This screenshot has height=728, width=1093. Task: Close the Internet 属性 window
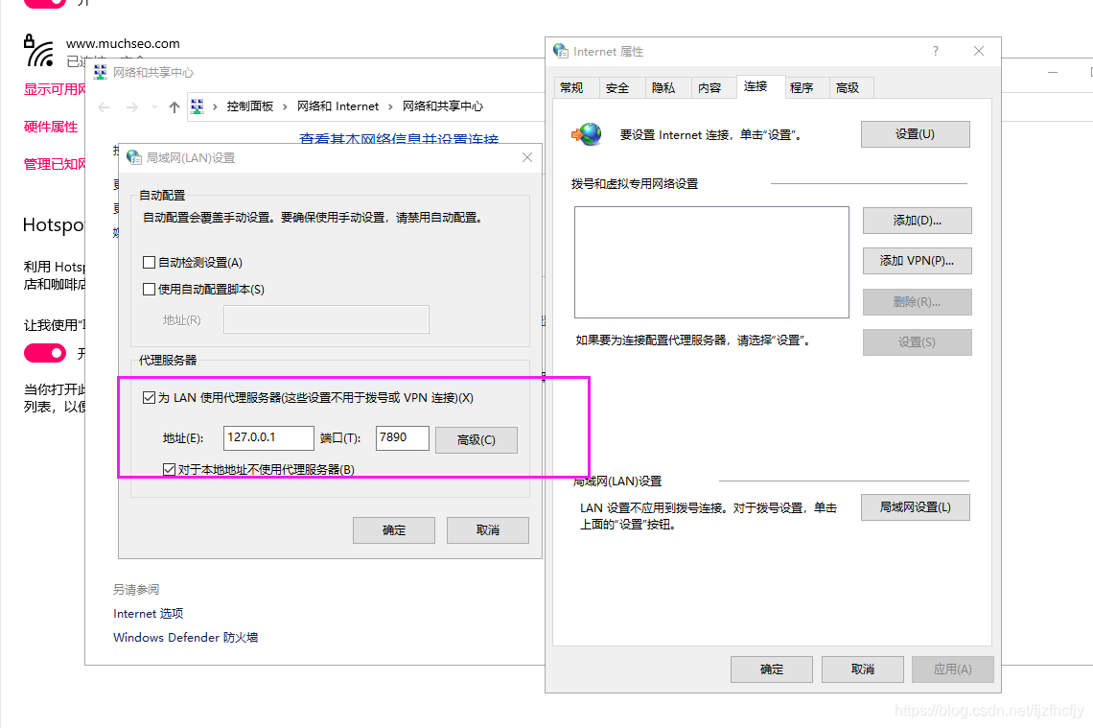pyautogui.click(x=979, y=51)
